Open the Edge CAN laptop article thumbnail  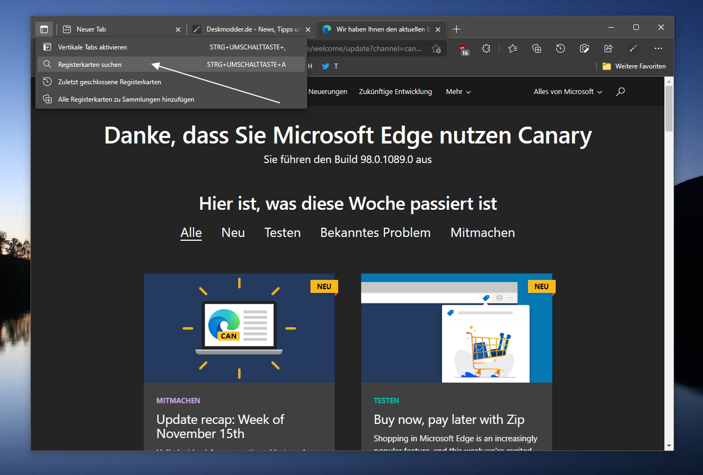click(x=239, y=328)
